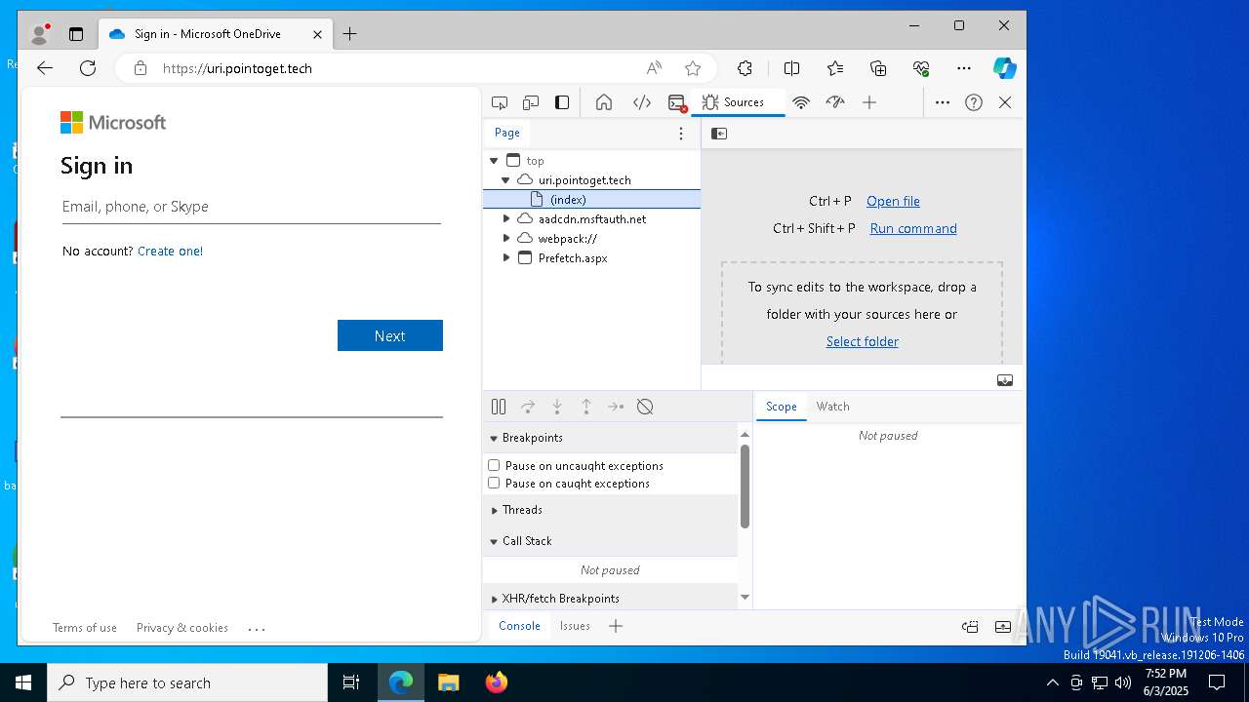
Task: Open Edge Extensions puzzle icon
Action: tap(745, 68)
